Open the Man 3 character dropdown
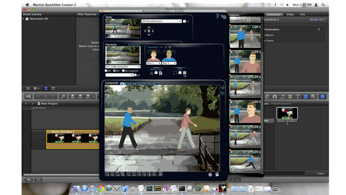 169,63
